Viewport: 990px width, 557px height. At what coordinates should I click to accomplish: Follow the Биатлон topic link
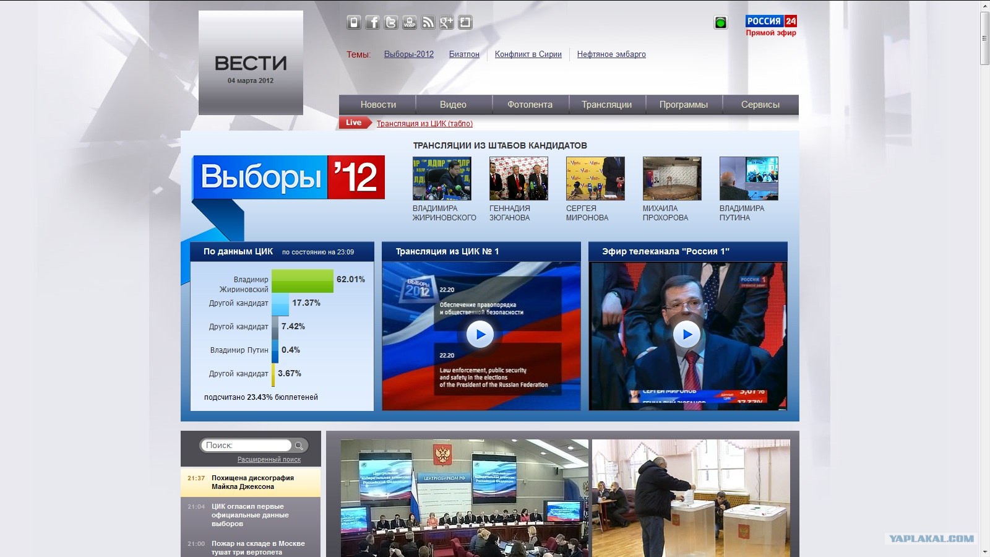pyautogui.click(x=464, y=54)
